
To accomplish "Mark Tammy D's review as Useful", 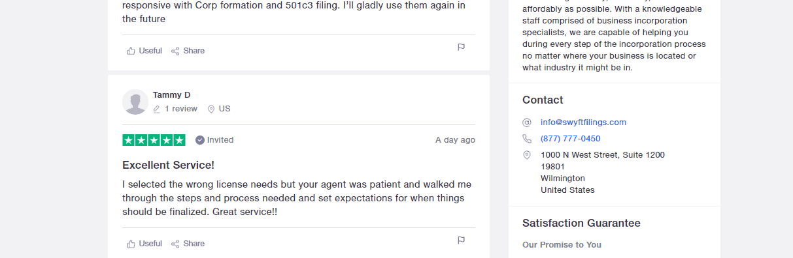I will 144,244.
